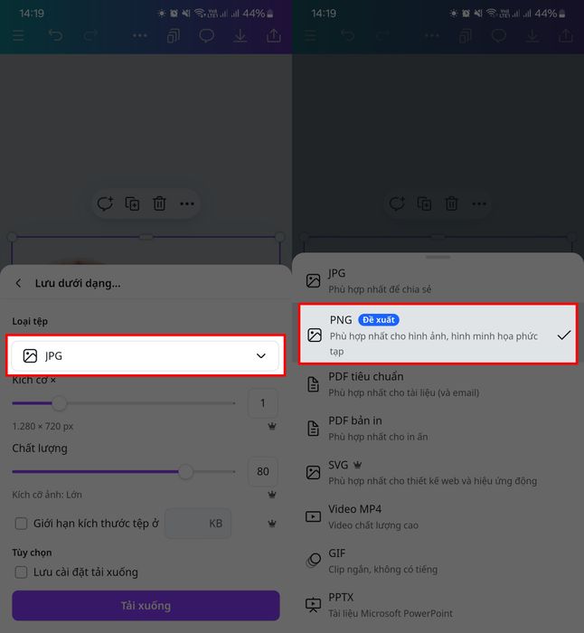Tap the share icon in left top toolbar

pyautogui.click(x=274, y=35)
